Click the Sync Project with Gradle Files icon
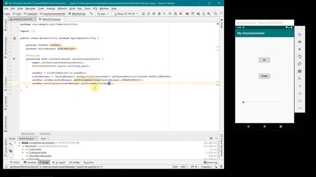 point(198,14)
